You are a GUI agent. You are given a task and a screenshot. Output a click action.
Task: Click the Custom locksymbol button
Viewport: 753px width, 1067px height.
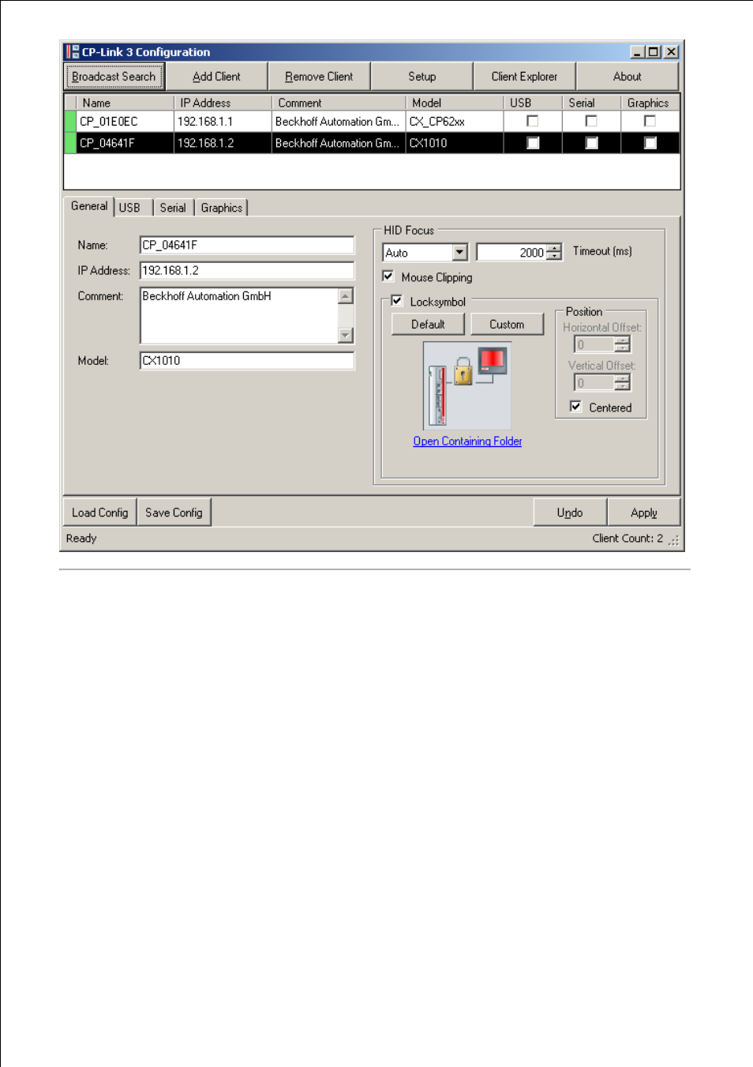pos(507,325)
